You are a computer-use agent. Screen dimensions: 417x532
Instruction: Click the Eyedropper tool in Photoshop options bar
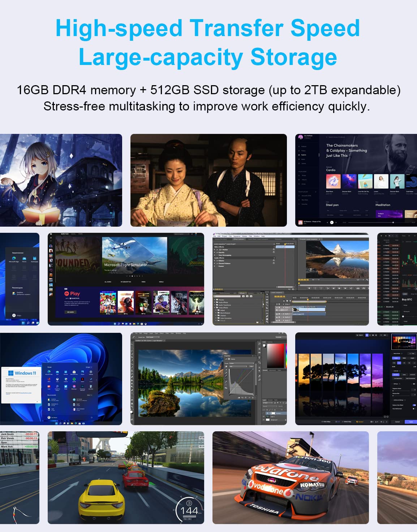tap(133, 337)
